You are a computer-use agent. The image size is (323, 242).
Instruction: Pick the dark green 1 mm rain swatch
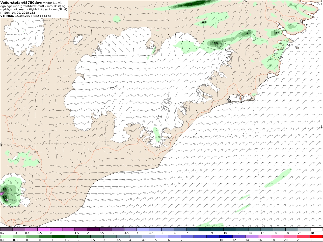[x=58, y=237]
